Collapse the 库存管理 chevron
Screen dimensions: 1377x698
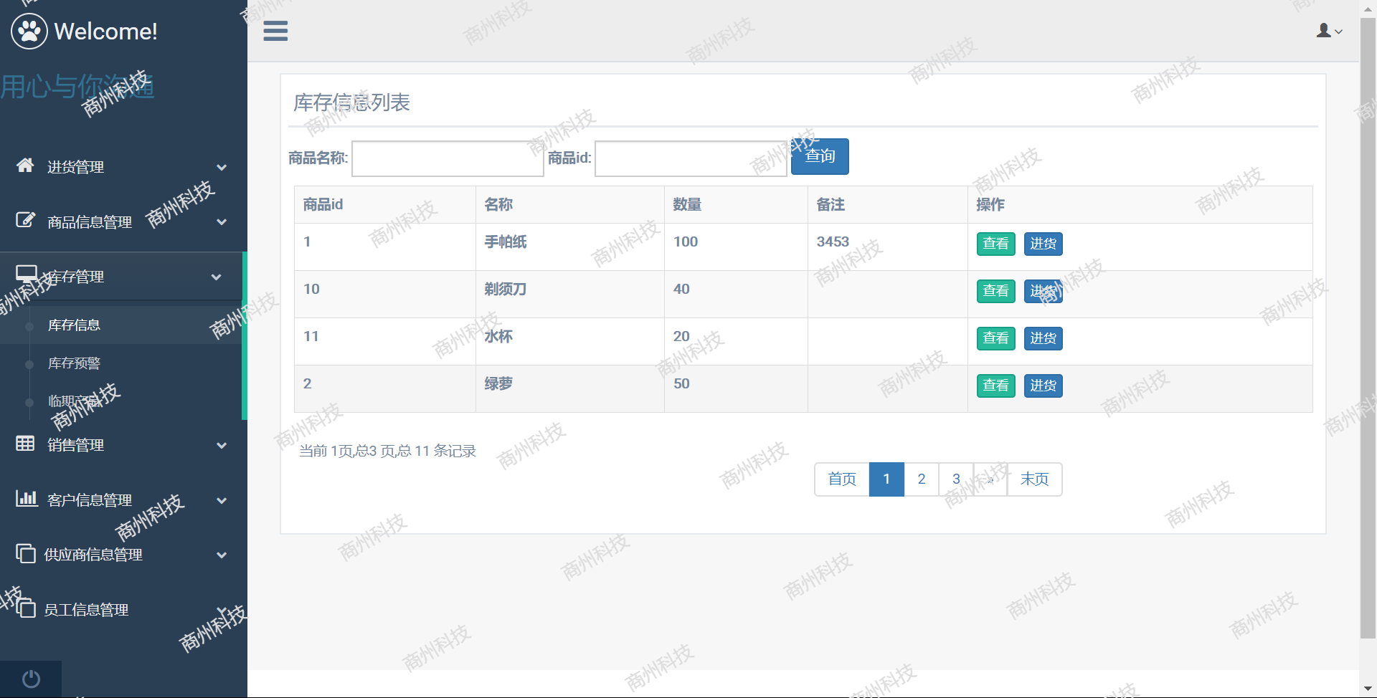coord(216,277)
